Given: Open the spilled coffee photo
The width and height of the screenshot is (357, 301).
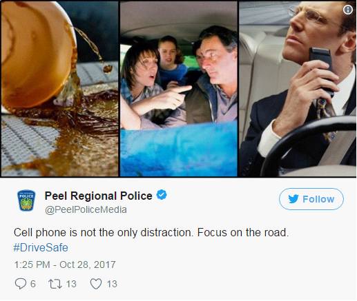Looking at the screenshot, I should (59, 89).
